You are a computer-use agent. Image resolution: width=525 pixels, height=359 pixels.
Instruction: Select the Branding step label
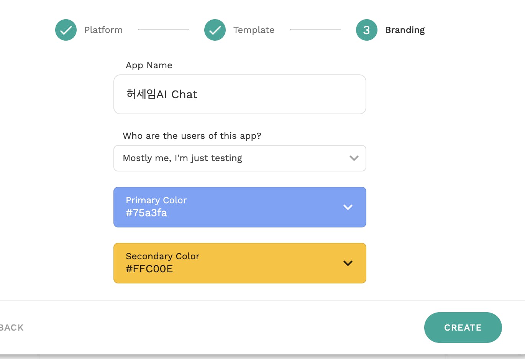pyautogui.click(x=405, y=30)
